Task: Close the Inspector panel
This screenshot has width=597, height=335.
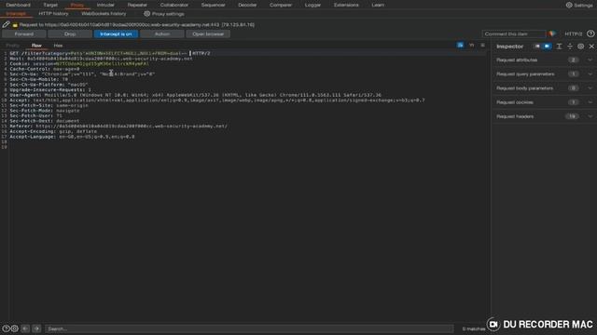Action: tap(591, 47)
